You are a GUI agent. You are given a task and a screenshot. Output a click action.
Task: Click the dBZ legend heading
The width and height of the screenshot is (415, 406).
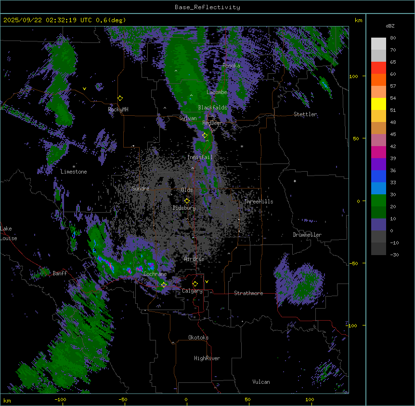coord(390,26)
